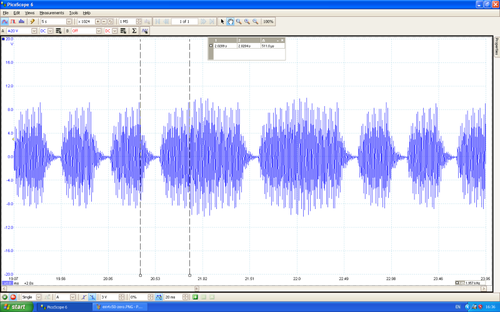Select rising edge trigger icon
Screen dimensions: 500x312
[x=84, y=297]
